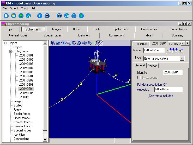
Task: Click the Save As floppy icon with arrow
Action: pos(28,16)
